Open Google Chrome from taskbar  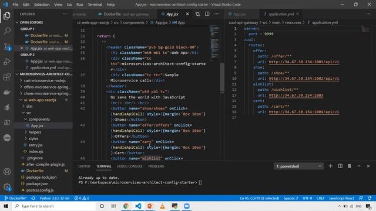(126, 206)
